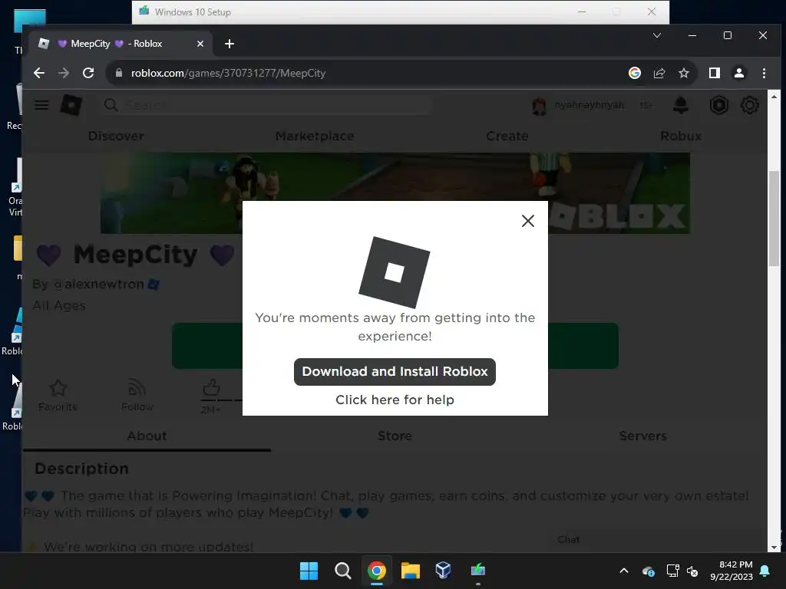Open Create in Roblox nav
Image resolution: width=786 pixels, height=589 pixels.
pyautogui.click(x=507, y=137)
